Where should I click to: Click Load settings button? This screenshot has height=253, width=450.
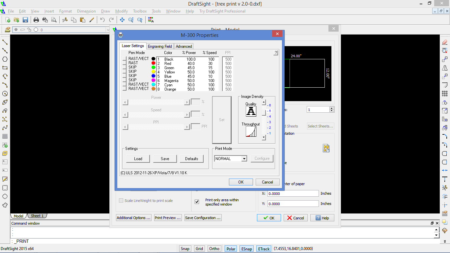[138, 159]
